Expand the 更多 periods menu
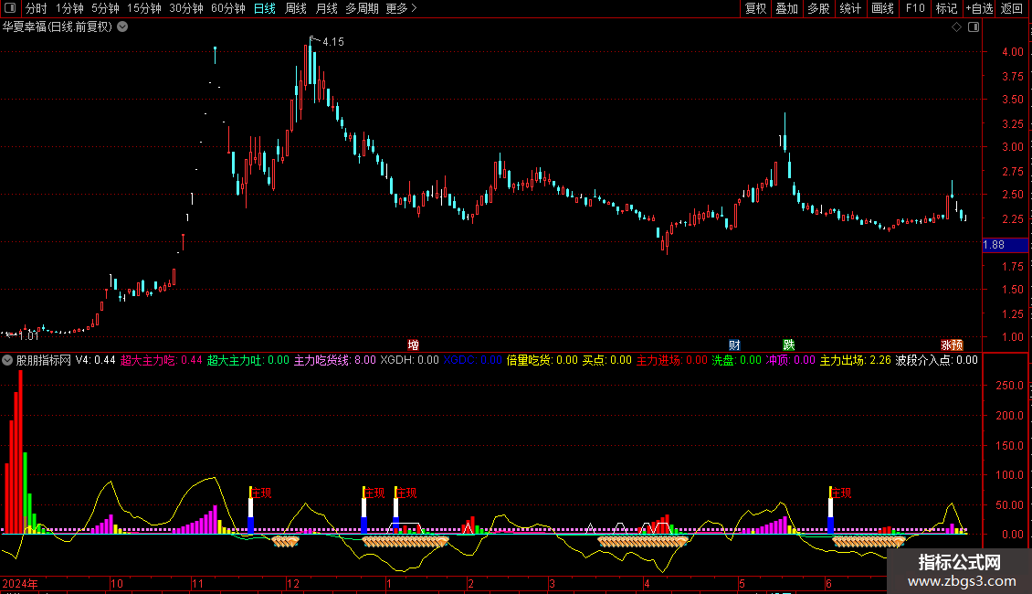 [x=401, y=8]
